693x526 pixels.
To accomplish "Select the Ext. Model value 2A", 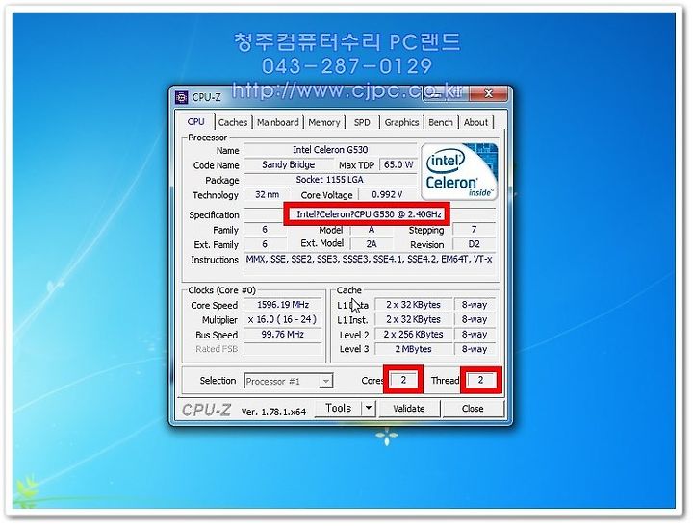I will (372, 244).
